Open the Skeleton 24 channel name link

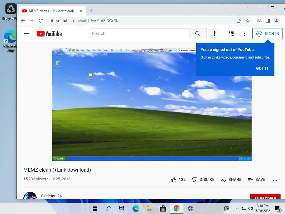pos(51,196)
